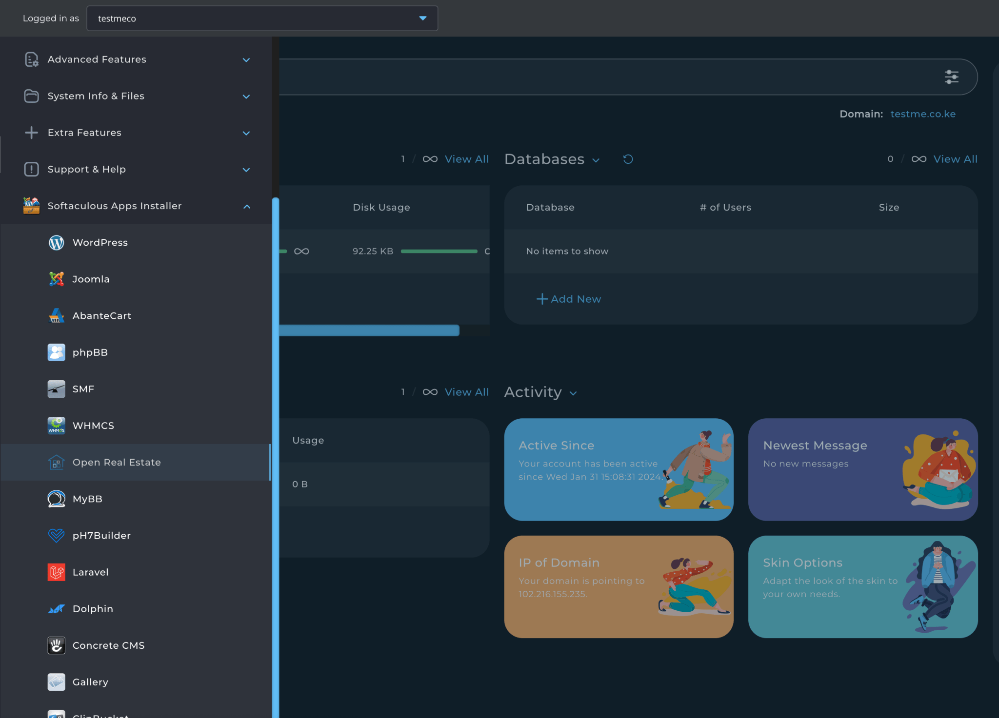Open the Joomla installer
999x718 pixels.
coord(91,279)
